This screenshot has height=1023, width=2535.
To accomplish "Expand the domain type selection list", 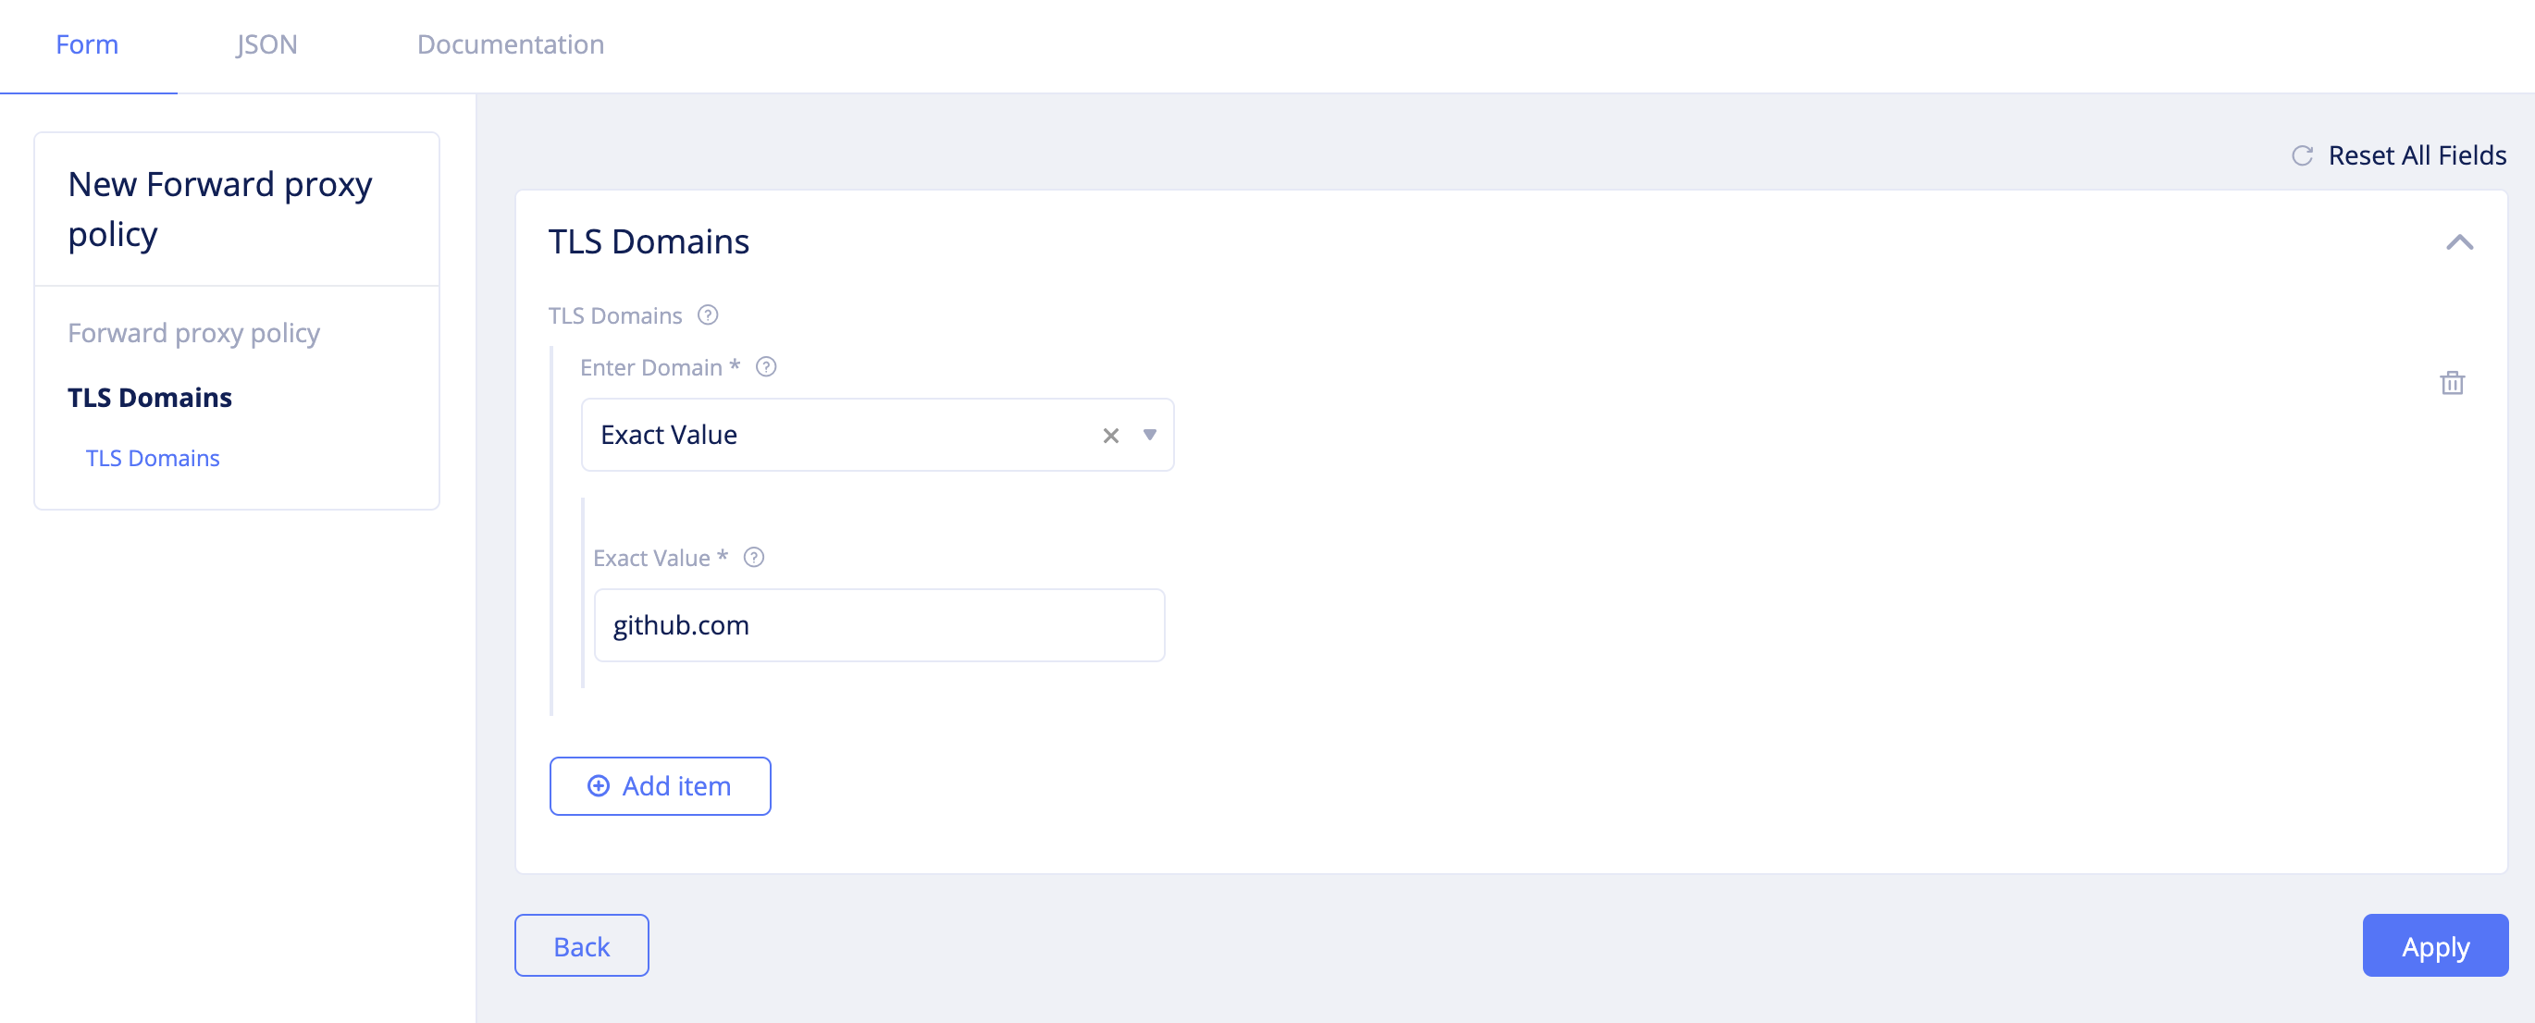I will coord(1149,435).
